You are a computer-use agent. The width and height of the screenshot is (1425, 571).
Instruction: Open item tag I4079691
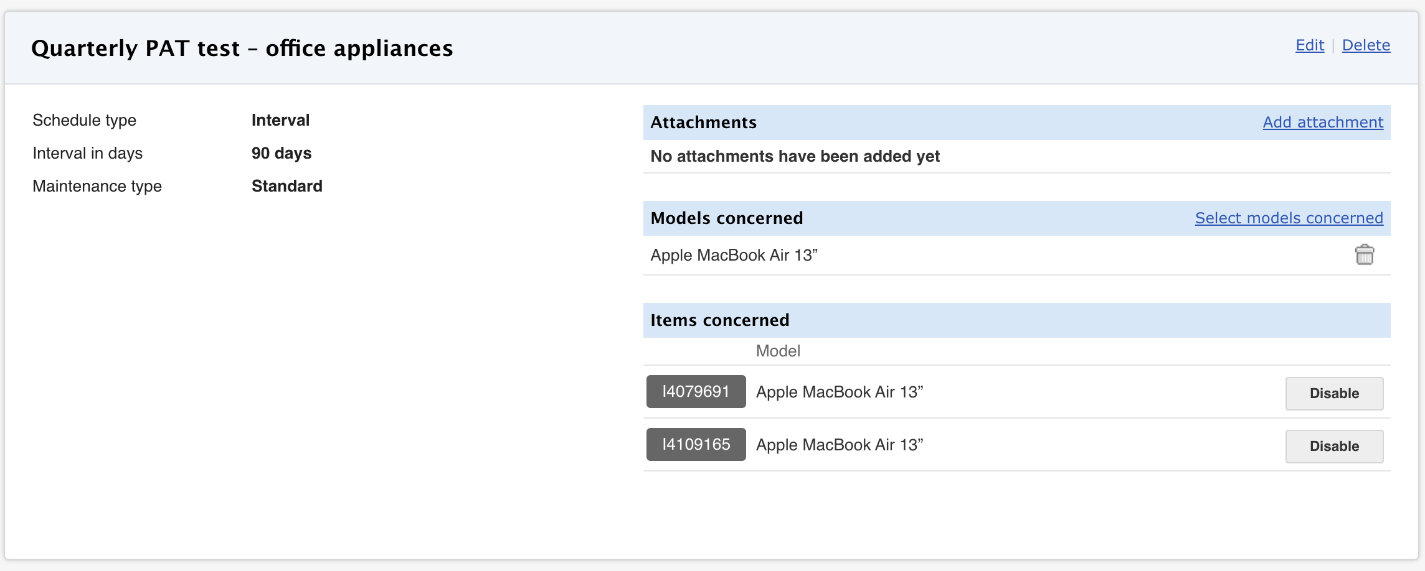(x=696, y=392)
